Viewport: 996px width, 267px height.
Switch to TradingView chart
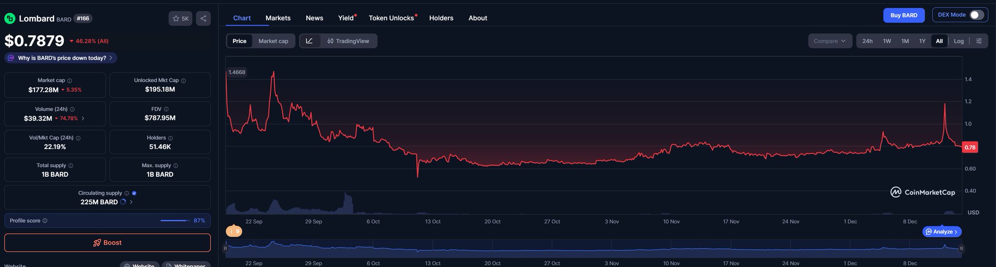point(348,41)
